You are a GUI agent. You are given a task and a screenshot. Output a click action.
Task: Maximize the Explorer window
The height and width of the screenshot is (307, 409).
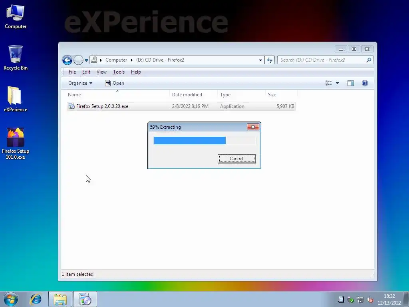click(354, 49)
